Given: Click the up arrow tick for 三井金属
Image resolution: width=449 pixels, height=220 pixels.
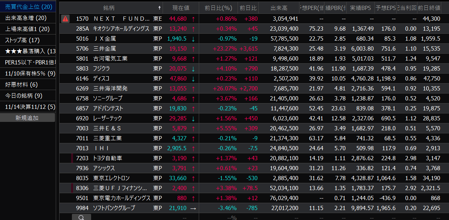Looking at the screenshot, I should click(x=193, y=49).
